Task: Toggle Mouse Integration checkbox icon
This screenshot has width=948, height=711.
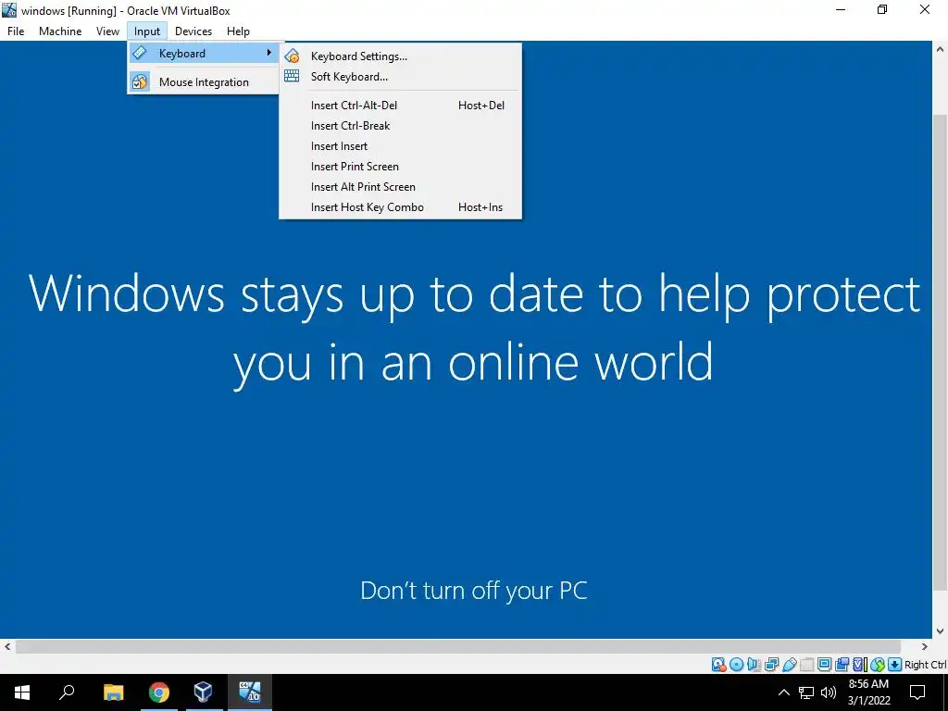Action: (140, 81)
